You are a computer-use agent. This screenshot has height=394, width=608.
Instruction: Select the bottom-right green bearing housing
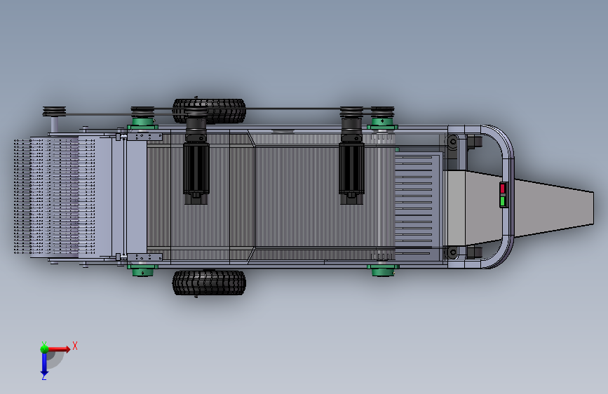[383, 271]
